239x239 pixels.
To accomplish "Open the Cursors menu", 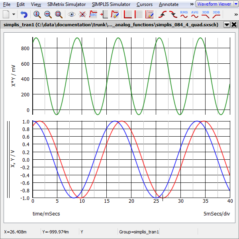I will click(x=145, y=4).
